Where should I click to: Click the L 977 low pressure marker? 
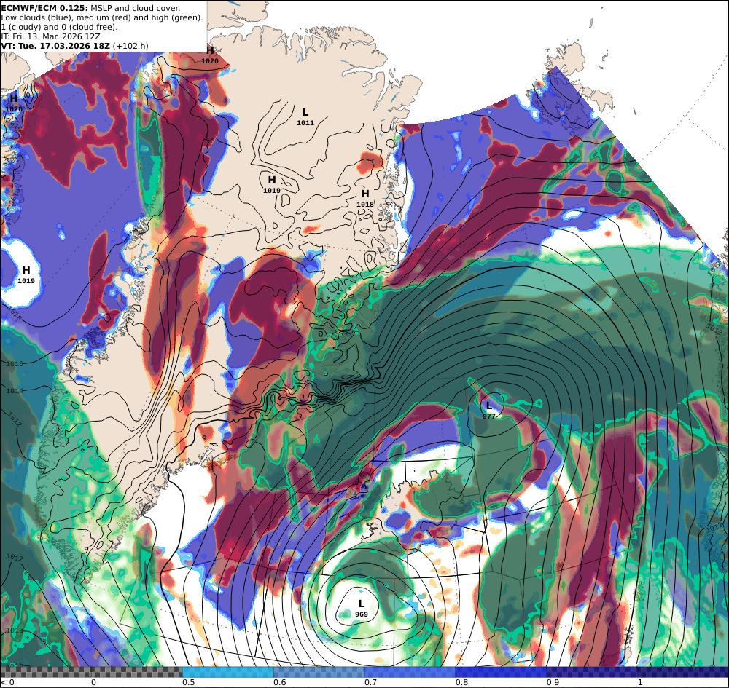(488, 410)
